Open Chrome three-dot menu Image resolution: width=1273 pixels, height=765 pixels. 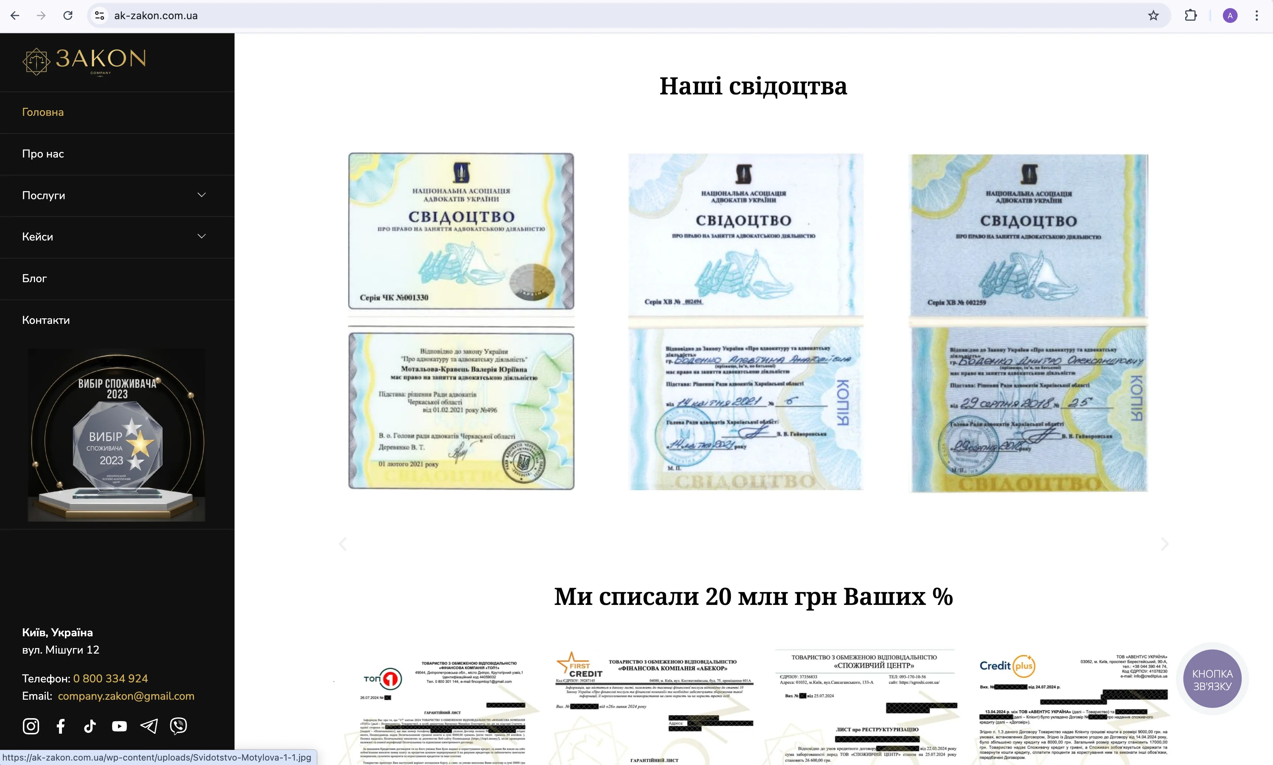pos(1256,15)
